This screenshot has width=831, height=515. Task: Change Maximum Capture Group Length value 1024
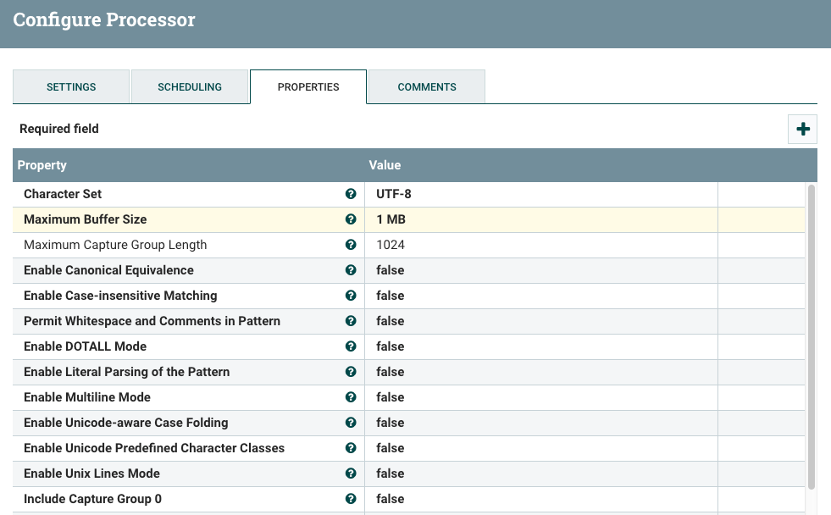541,245
